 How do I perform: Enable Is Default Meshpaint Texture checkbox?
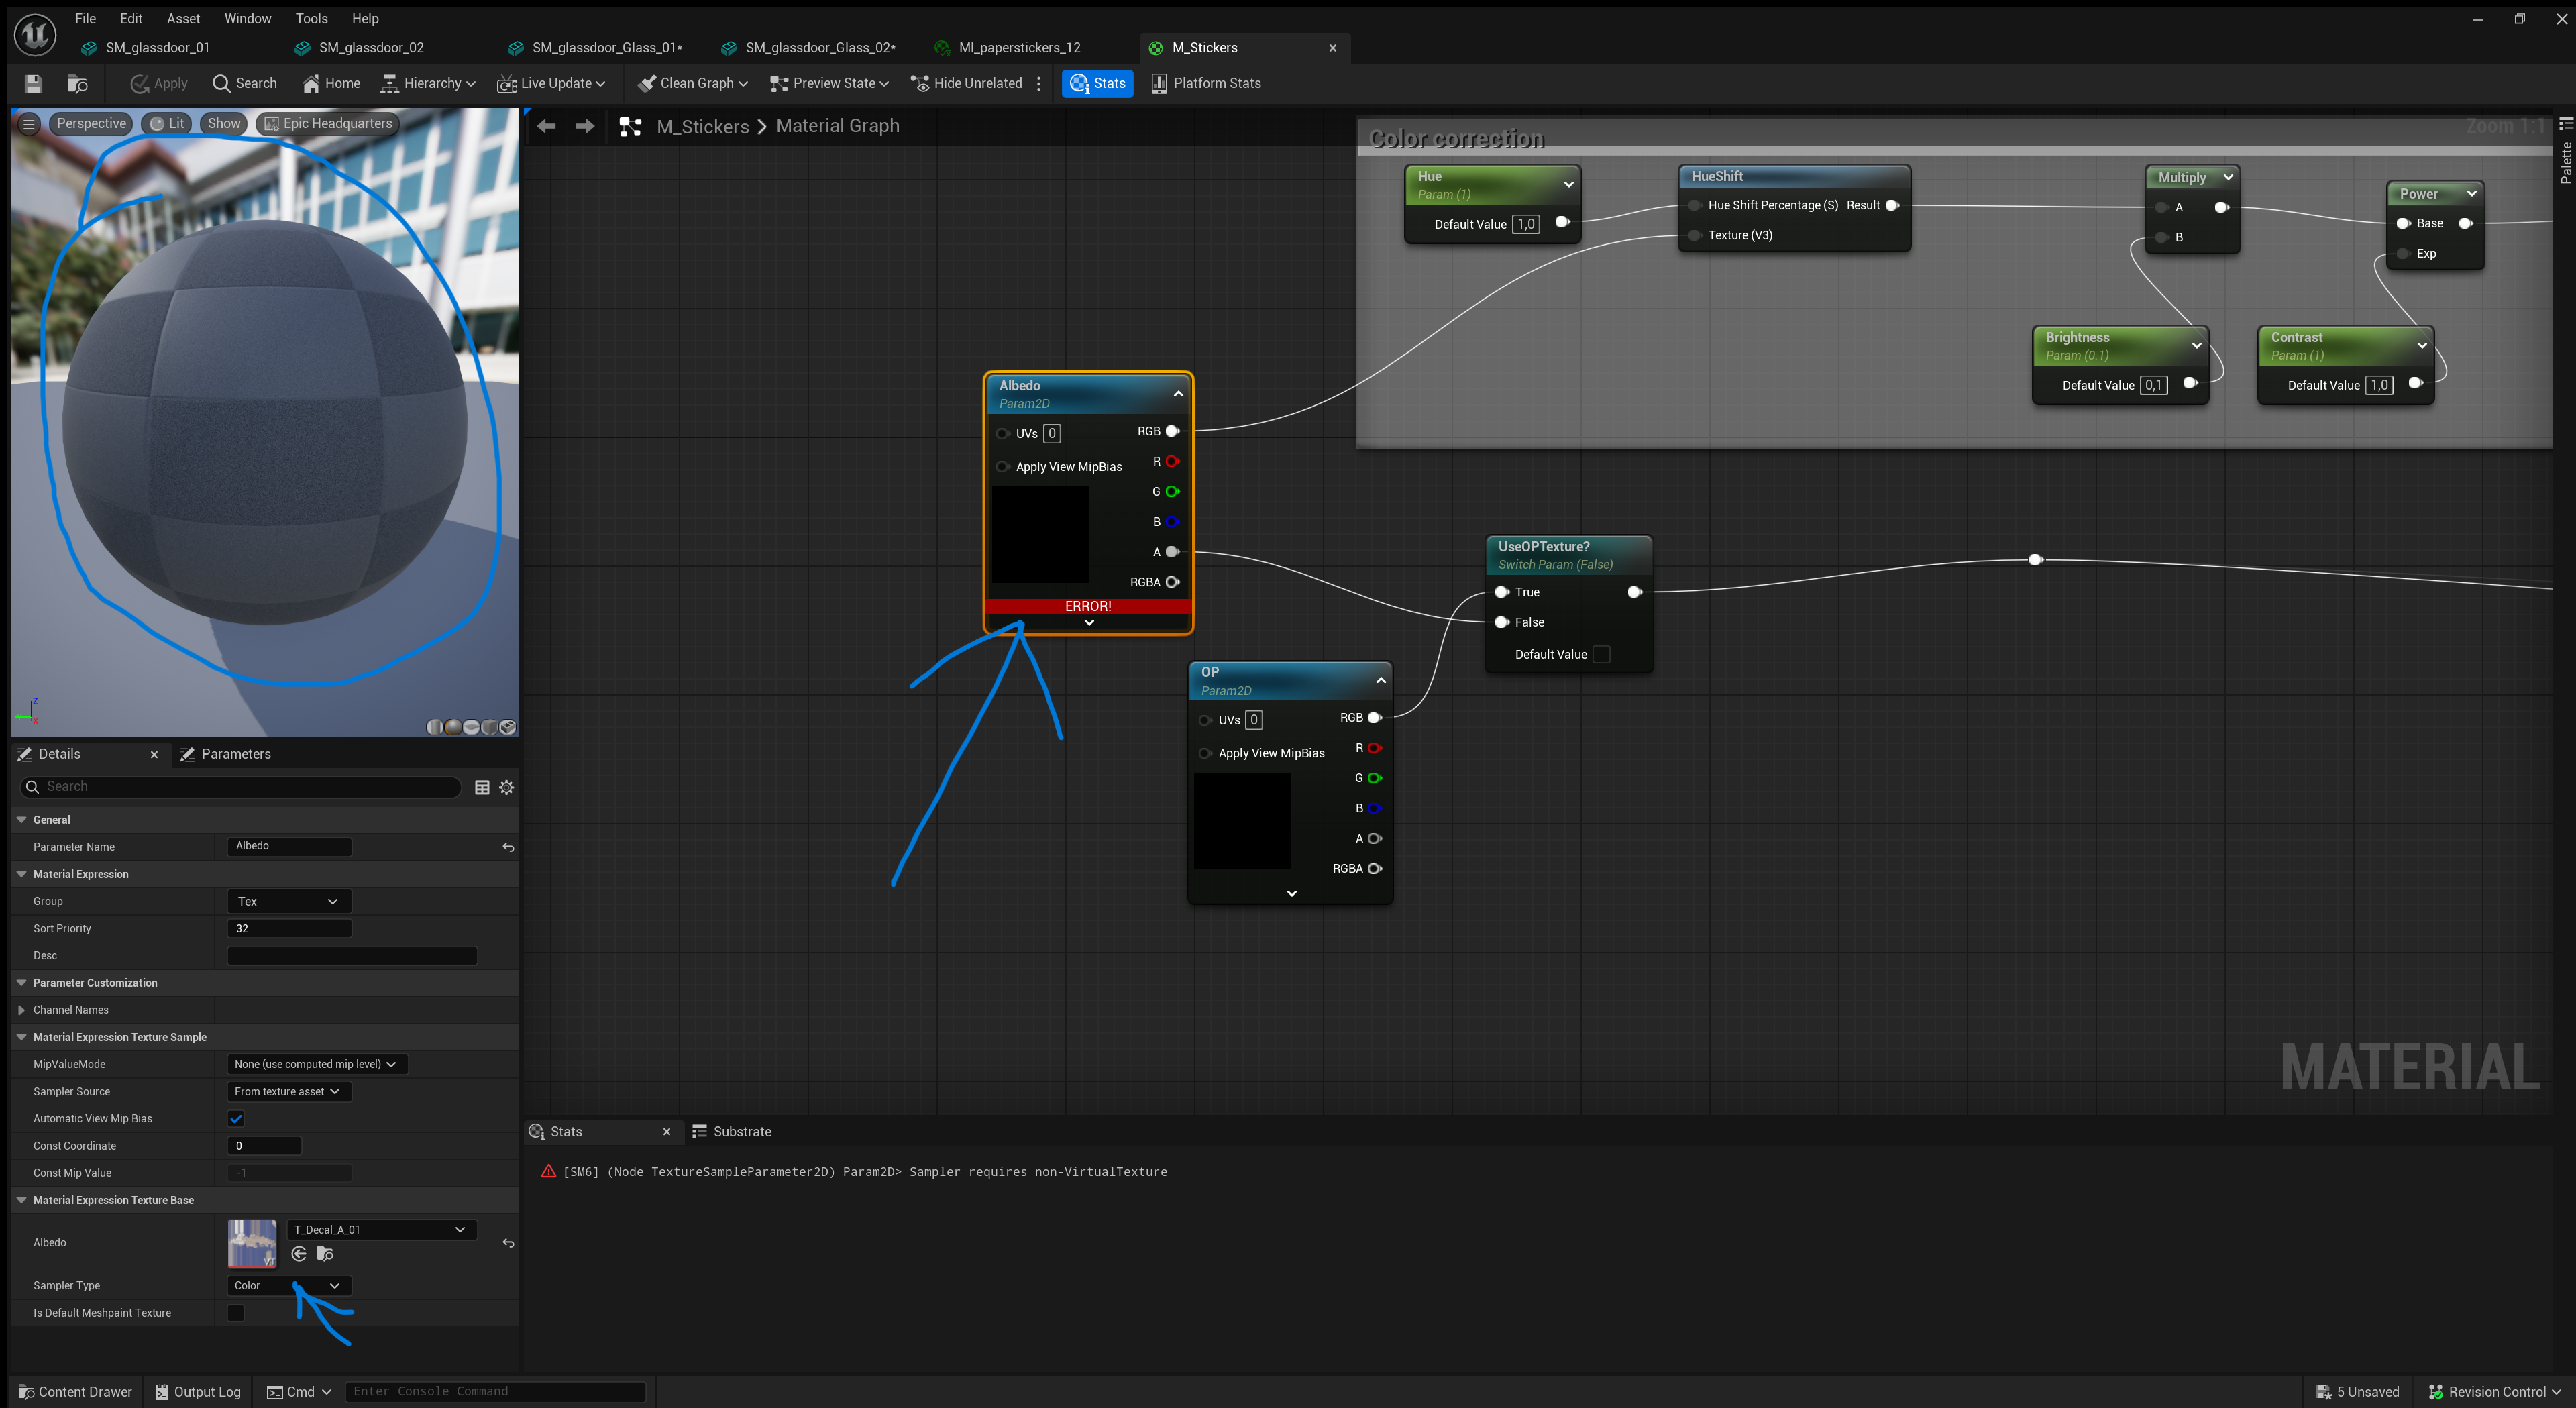tap(236, 1313)
